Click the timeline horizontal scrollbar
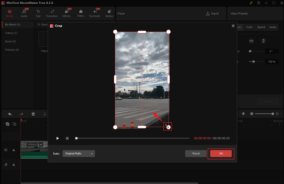 109,183
